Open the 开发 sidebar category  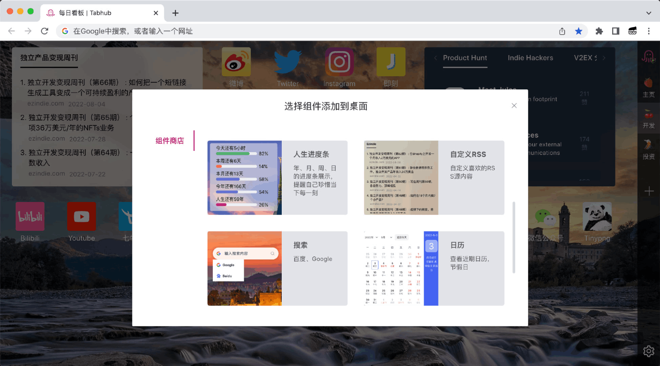(x=648, y=119)
